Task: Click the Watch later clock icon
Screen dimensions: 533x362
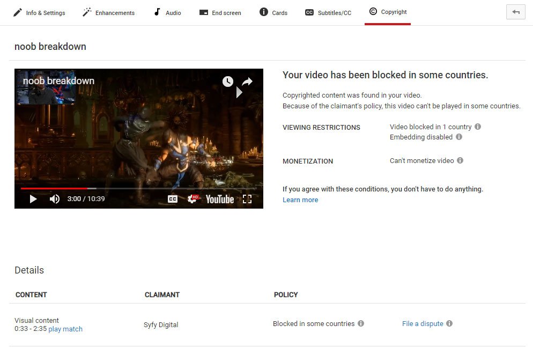Action: point(228,81)
